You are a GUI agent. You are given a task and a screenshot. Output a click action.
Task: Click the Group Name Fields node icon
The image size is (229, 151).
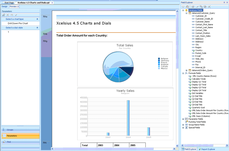tap(186, 125)
